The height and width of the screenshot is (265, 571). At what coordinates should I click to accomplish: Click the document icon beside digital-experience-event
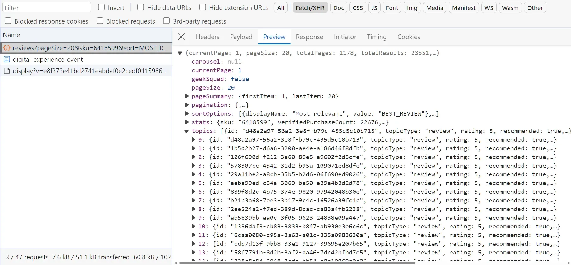(x=7, y=59)
